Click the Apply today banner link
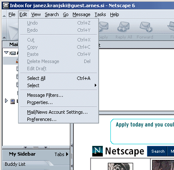Screen dimensions: 174x170 145,125
